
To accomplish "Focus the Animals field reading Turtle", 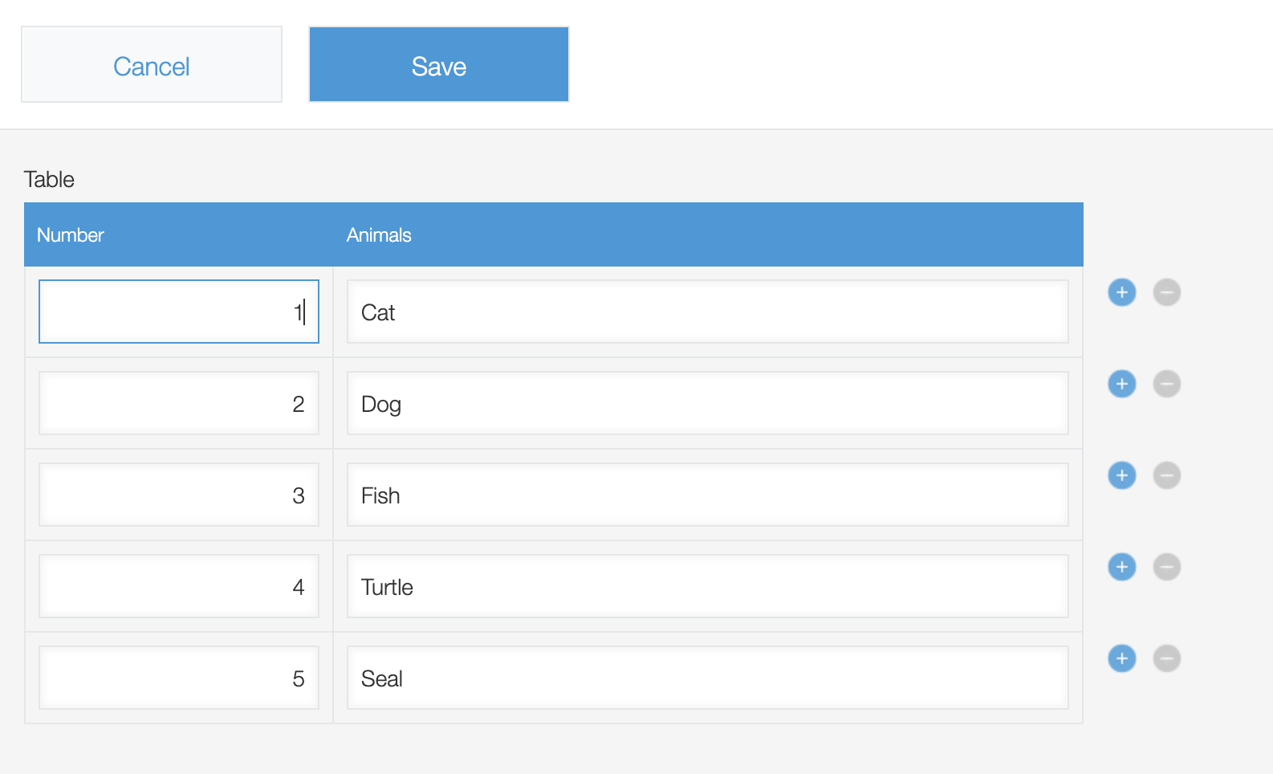I will point(707,586).
